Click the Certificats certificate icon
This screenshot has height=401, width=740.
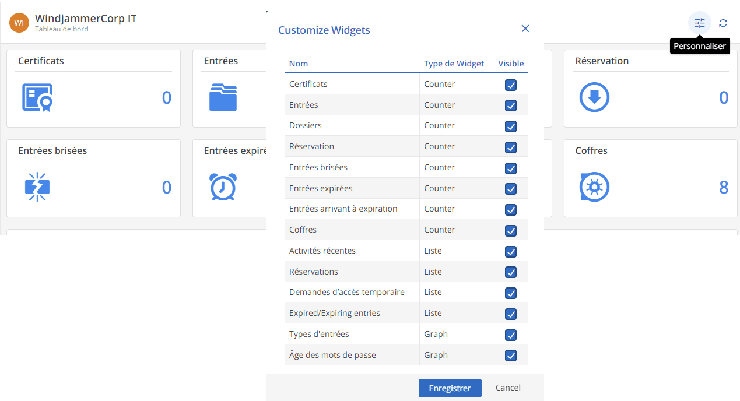[x=37, y=97]
